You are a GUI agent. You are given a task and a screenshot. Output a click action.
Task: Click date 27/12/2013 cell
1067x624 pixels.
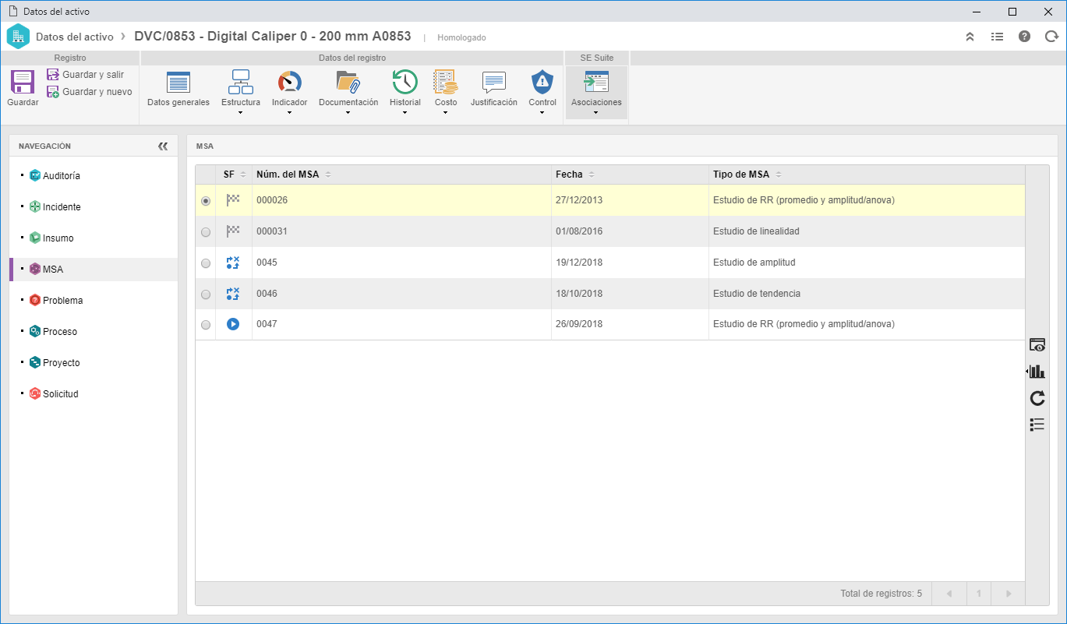tap(630, 200)
